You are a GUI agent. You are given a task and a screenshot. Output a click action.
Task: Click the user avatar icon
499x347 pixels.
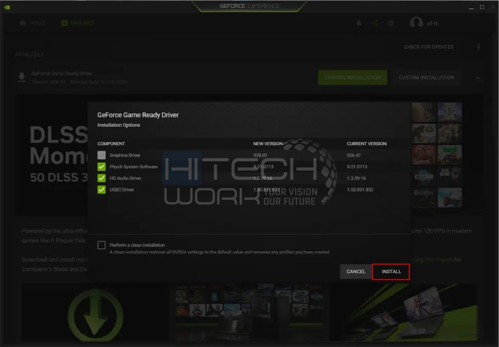(416, 22)
